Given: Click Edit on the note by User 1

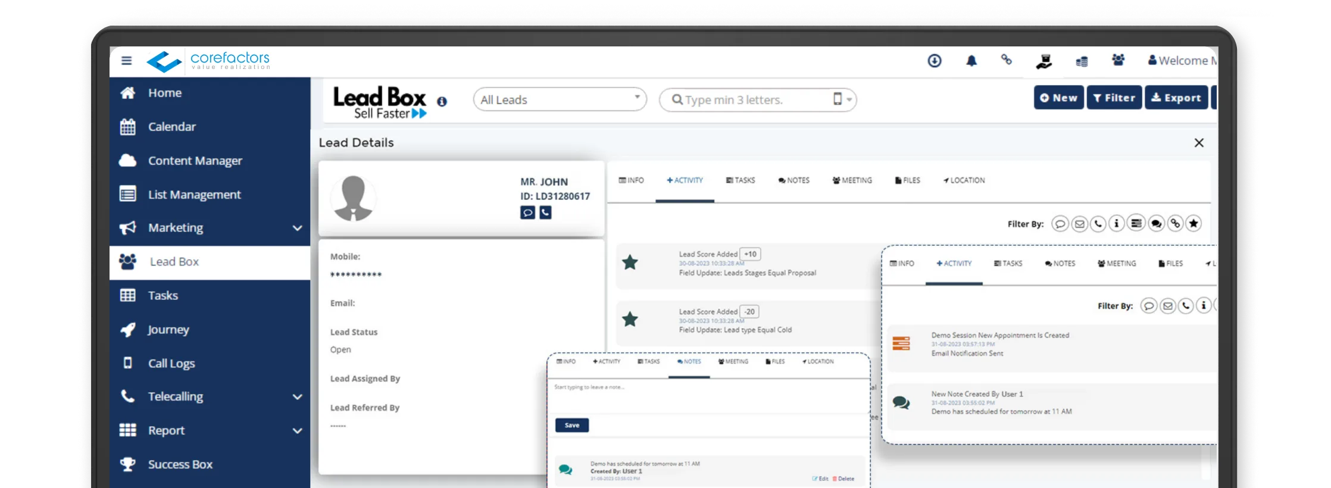Looking at the screenshot, I should tap(820, 478).
